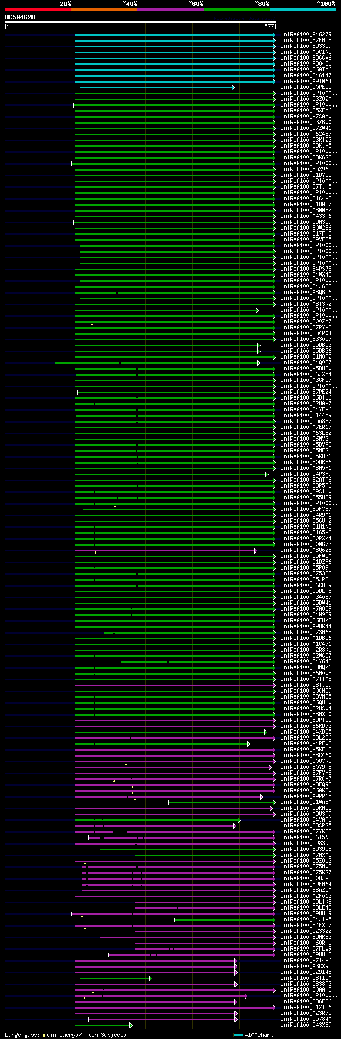341x1039 pixels.
Task: Select the UniRef100_Q4SXE9 label
Action: (306, 1025)
